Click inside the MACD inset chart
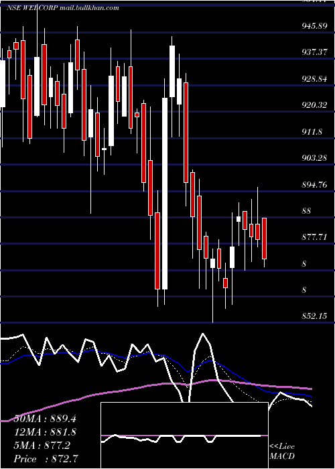This screenshot has width=335, height=469. point(184,435)
